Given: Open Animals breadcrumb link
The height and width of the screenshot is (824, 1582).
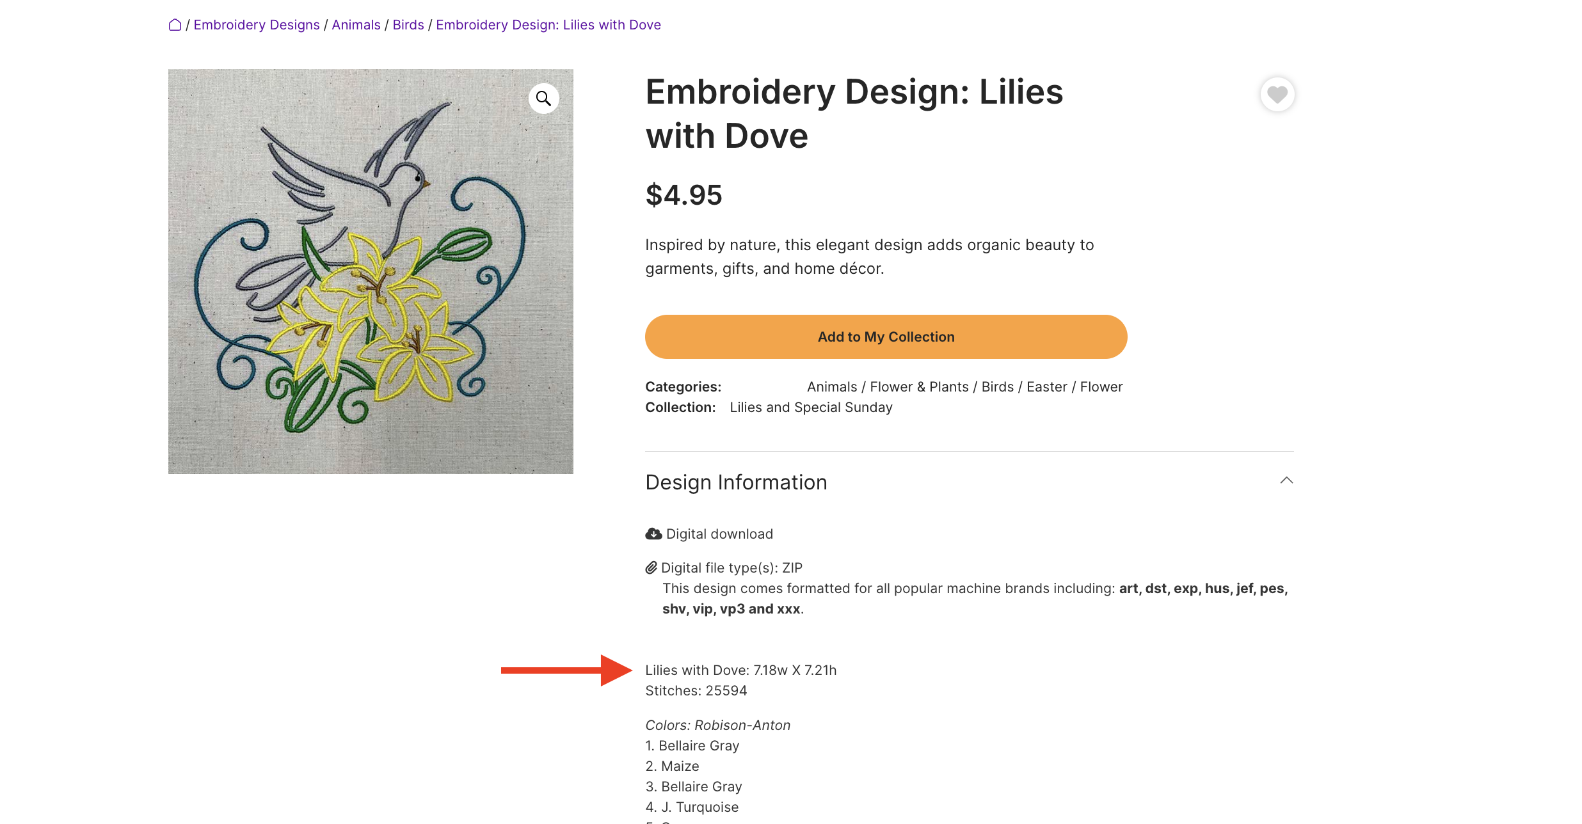Looking at the screenshot, I should (x=356, y=25).
